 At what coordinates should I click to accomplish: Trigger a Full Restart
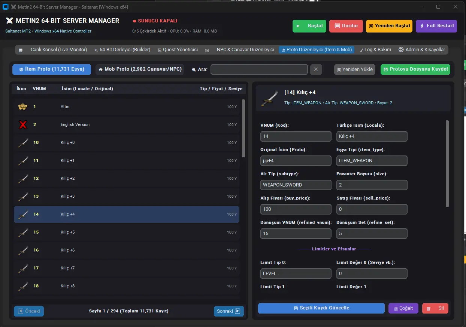[436, 26]
